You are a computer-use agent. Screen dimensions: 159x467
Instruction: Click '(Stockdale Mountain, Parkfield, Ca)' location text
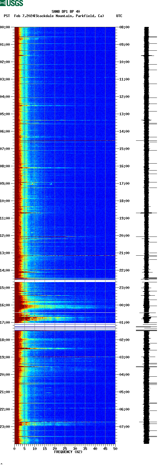69,16
